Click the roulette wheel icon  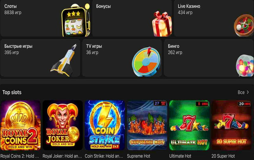(x=244, y=25)
